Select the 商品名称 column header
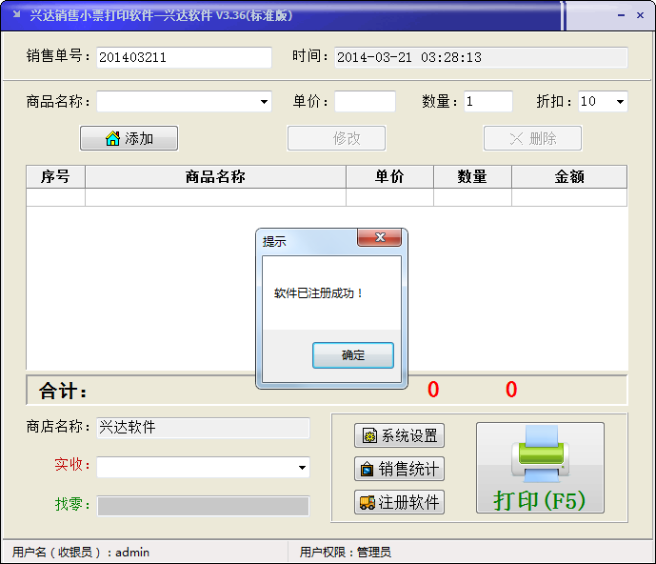Screen dimensions: 656x564 (215, 177)
